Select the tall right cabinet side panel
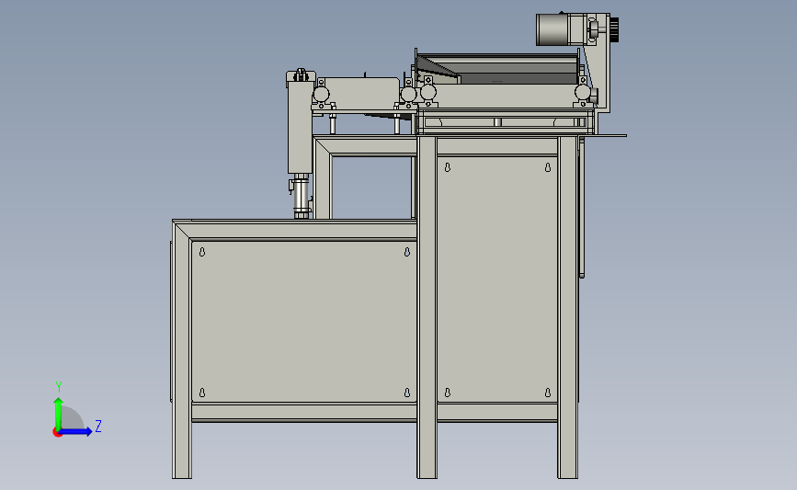The height and width of the screenshot is (490, 797). [497, 279]
